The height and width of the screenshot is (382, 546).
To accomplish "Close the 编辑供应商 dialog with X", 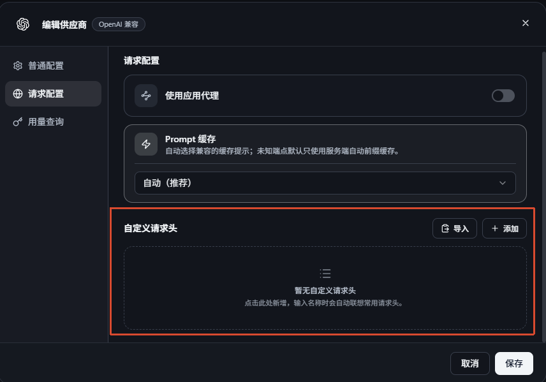I will click(x=526, y=23).
